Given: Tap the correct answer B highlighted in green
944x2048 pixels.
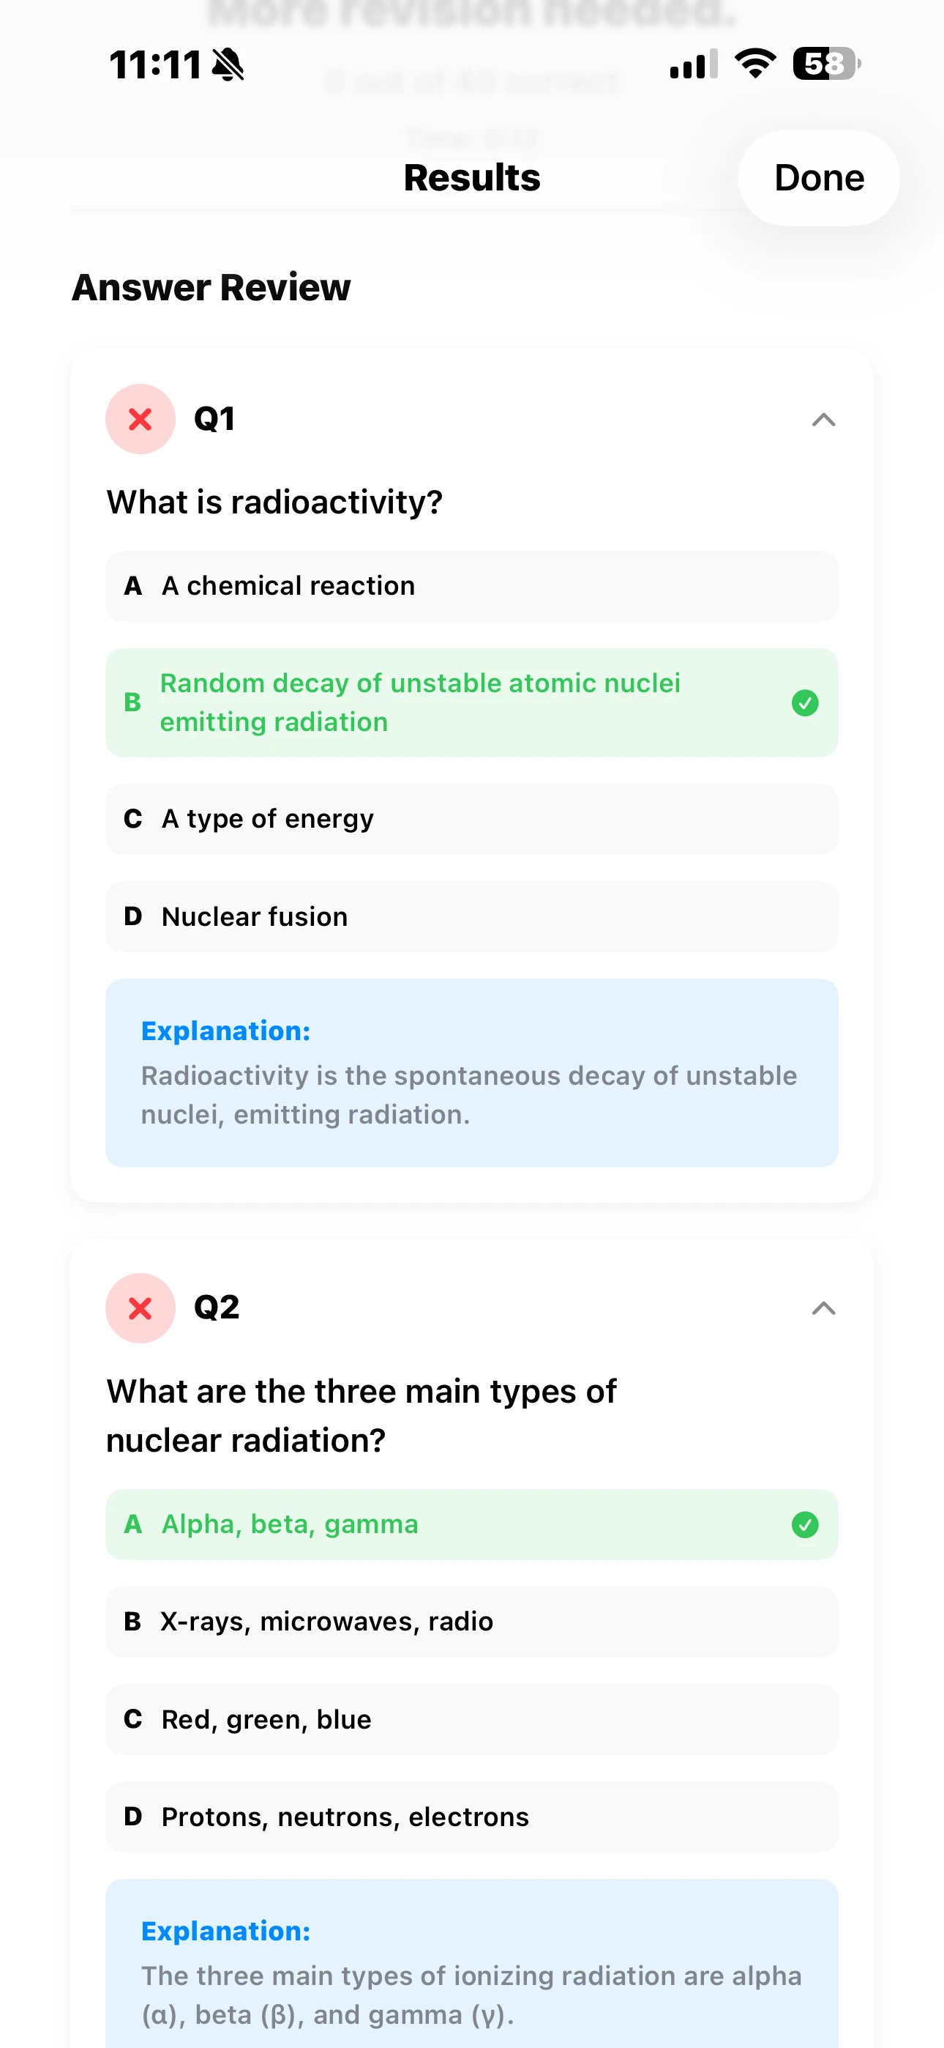Looking at the screenshot, I should 472,702.
